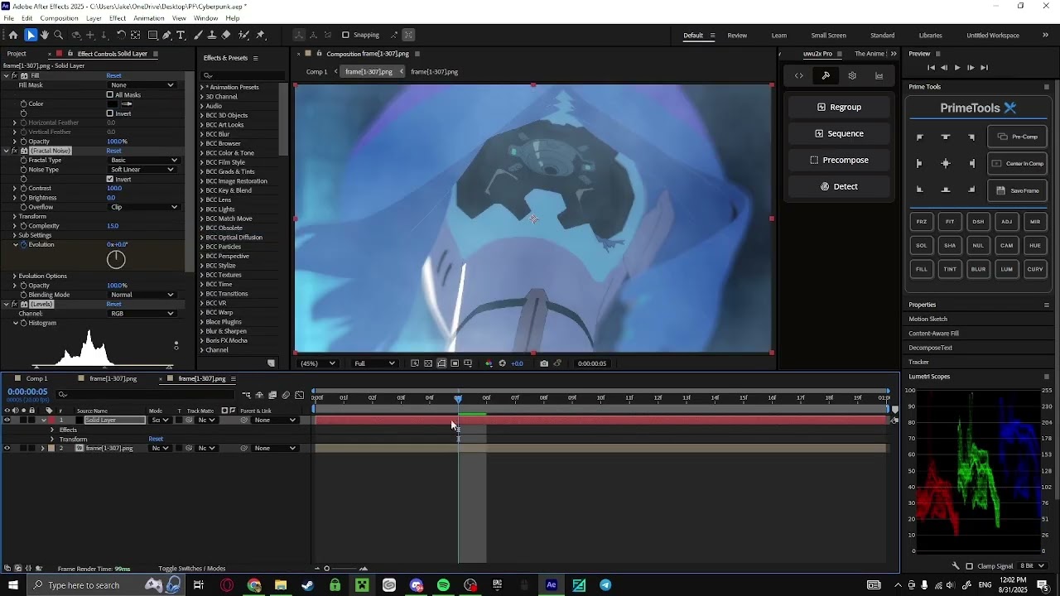Open Levels Channel RGB dropdown
The image size is (1060, 596).
(x=142, y=314)
